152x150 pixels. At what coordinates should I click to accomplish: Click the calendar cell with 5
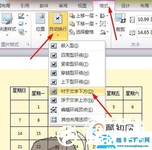tap(114, 107)
